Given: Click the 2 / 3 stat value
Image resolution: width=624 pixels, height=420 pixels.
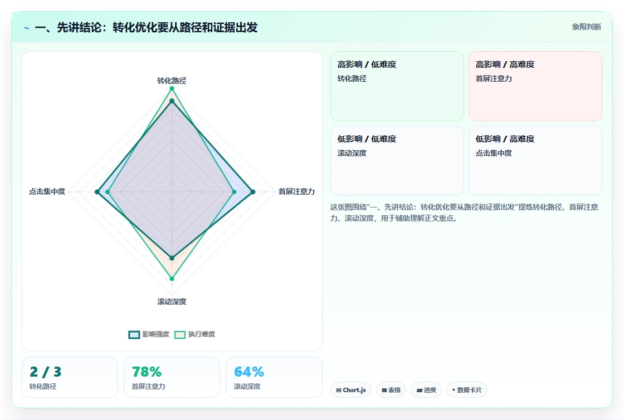Looking at the screenshot, I should (x=45, y=372).
